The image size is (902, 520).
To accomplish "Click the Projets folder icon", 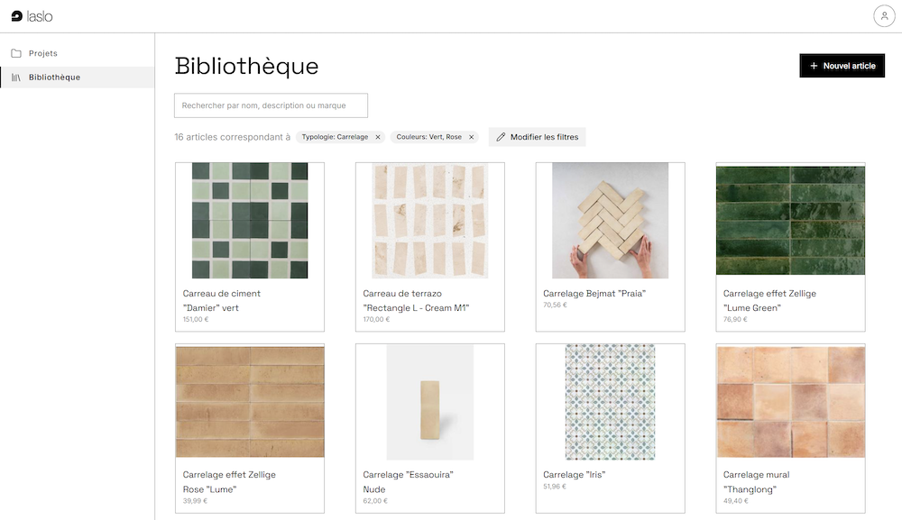I will [x=16, y=54].
